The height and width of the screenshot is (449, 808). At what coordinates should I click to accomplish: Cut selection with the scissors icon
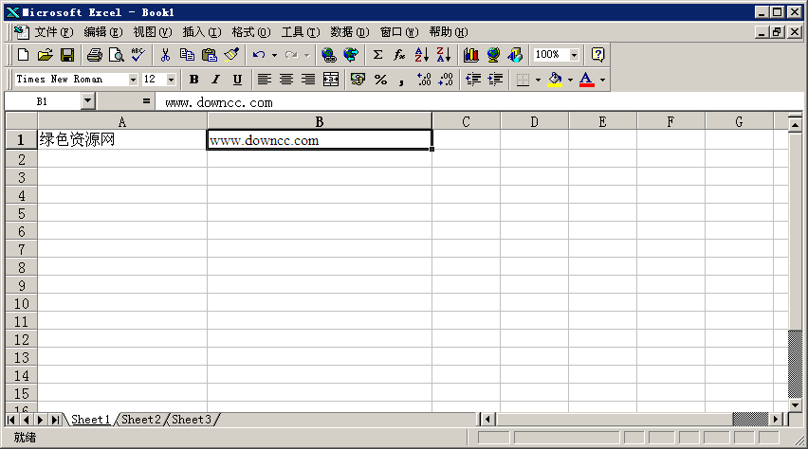[165, 55]
